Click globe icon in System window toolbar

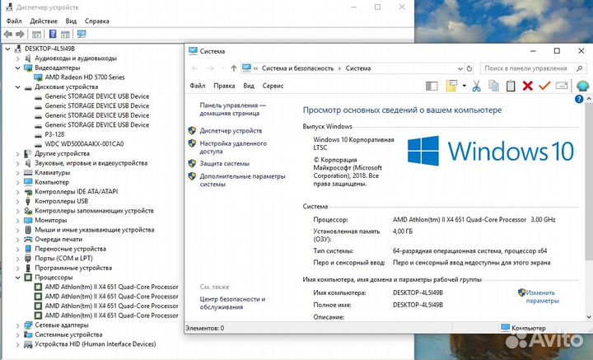(x=582, y=86)
